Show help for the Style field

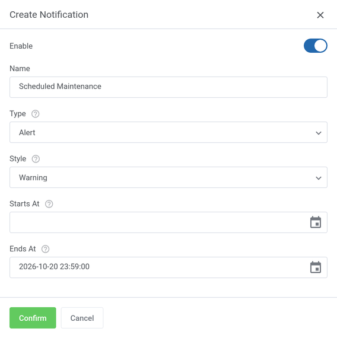tap(36, 159)
